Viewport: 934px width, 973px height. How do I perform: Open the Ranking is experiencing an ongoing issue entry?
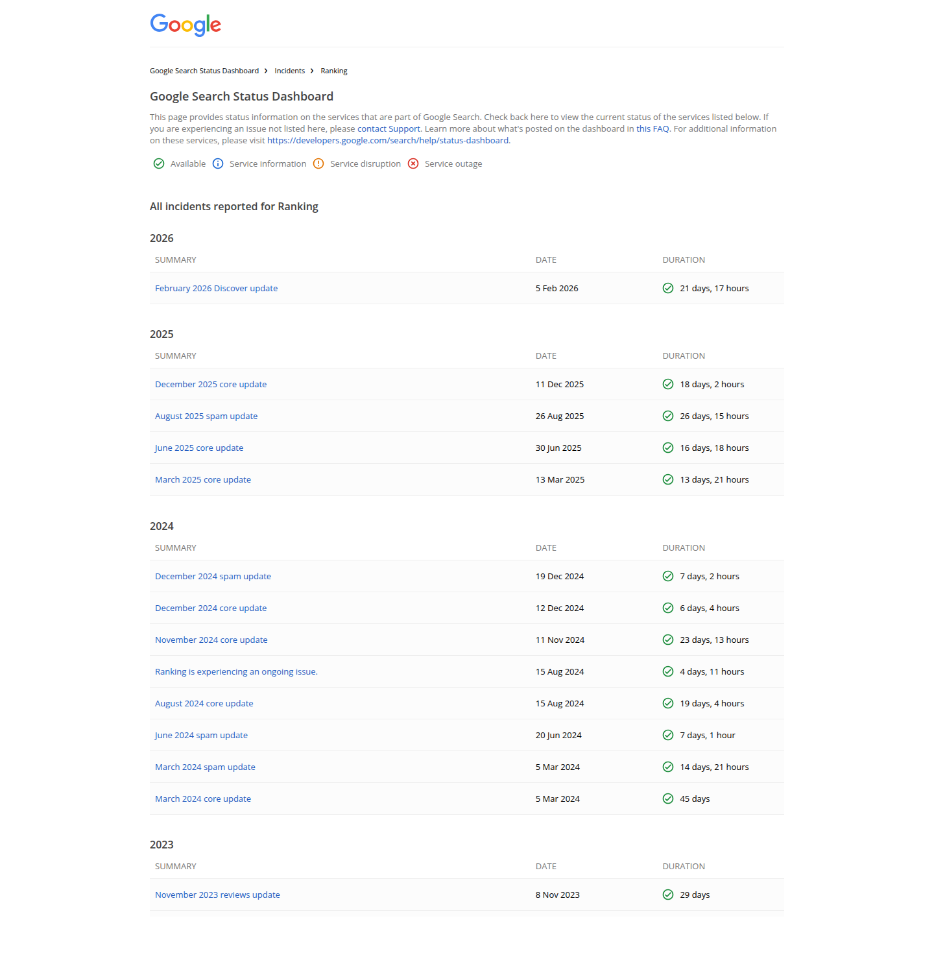[235, 671]
